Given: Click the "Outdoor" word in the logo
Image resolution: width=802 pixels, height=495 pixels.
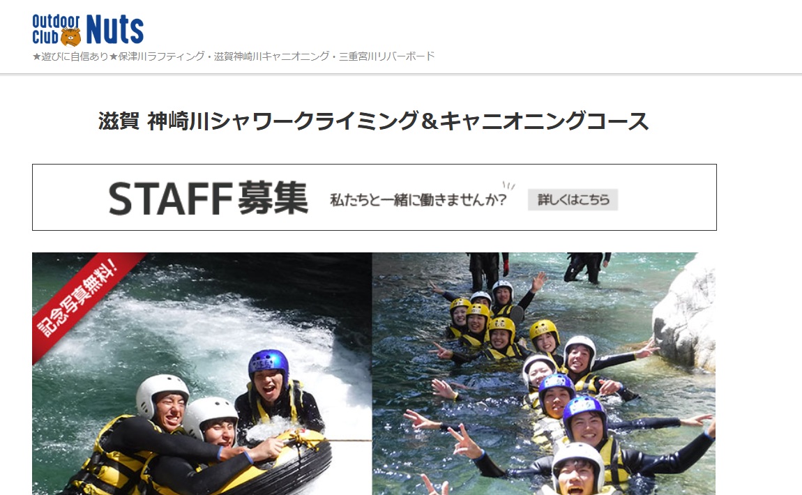Looking at the screenshot, I should click(x=56, y=21).
